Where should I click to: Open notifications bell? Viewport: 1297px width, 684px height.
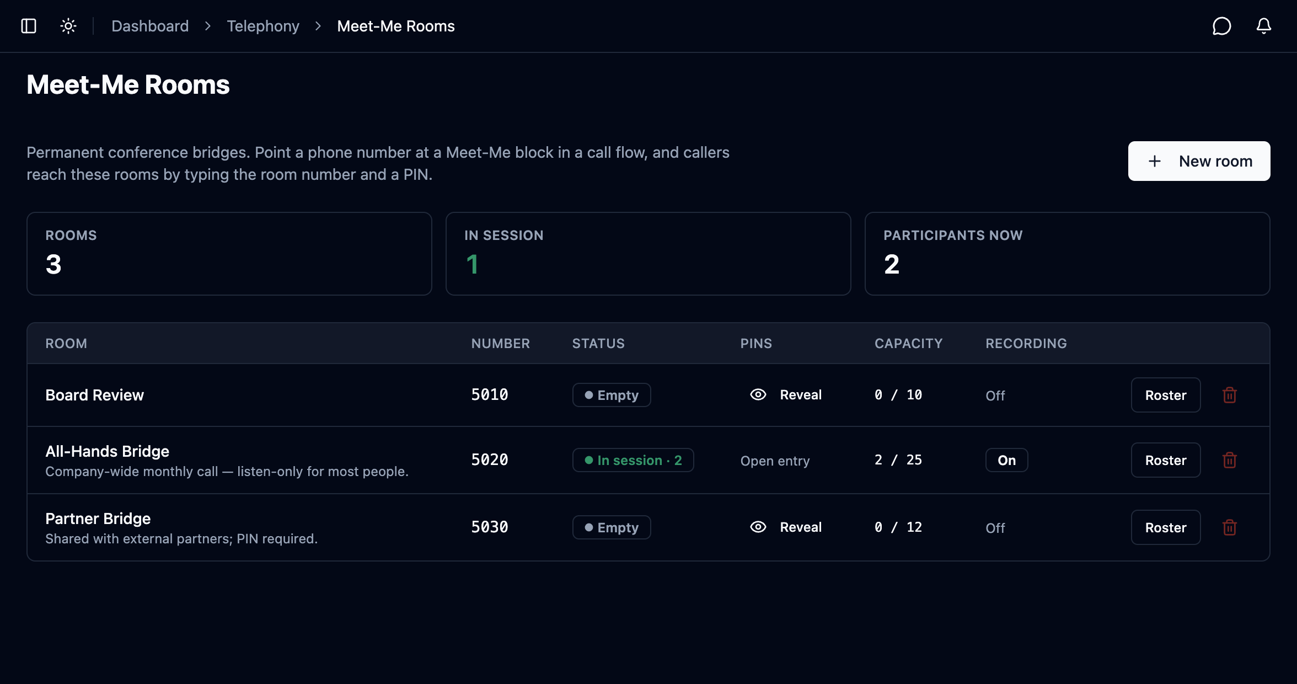tap(1264, 26)
